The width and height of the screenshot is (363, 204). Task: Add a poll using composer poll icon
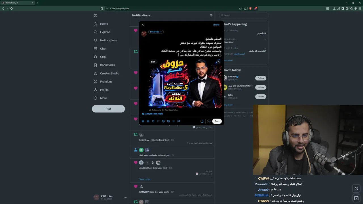click(x=158, y=121)
